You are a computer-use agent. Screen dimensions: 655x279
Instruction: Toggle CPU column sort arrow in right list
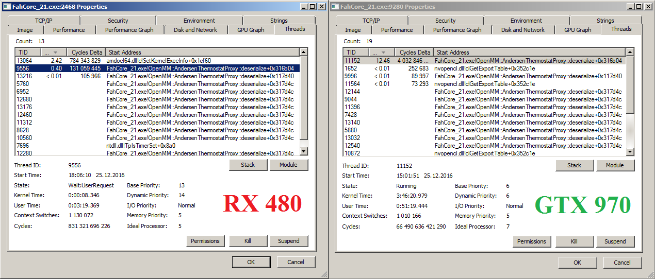pos(382,53)
